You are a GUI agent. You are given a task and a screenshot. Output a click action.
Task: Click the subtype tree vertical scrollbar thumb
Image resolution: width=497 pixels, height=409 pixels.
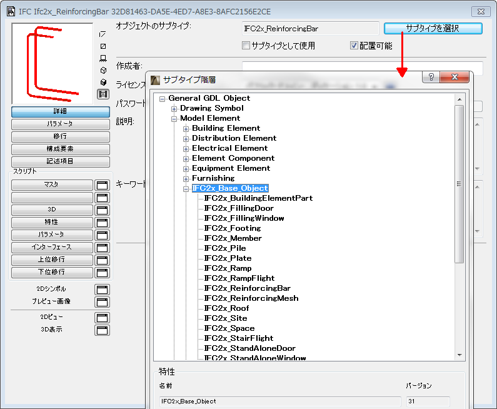459,184
